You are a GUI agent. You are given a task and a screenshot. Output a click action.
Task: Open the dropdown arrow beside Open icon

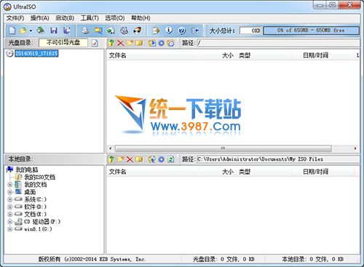[31, 31]
